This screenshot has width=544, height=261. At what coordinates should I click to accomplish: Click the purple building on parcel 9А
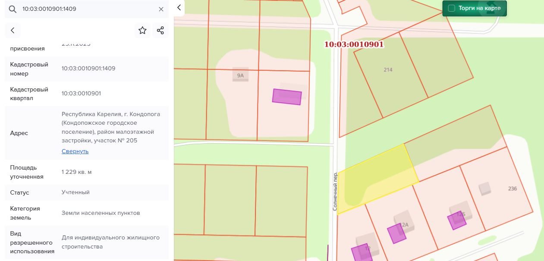pos(287,97)
